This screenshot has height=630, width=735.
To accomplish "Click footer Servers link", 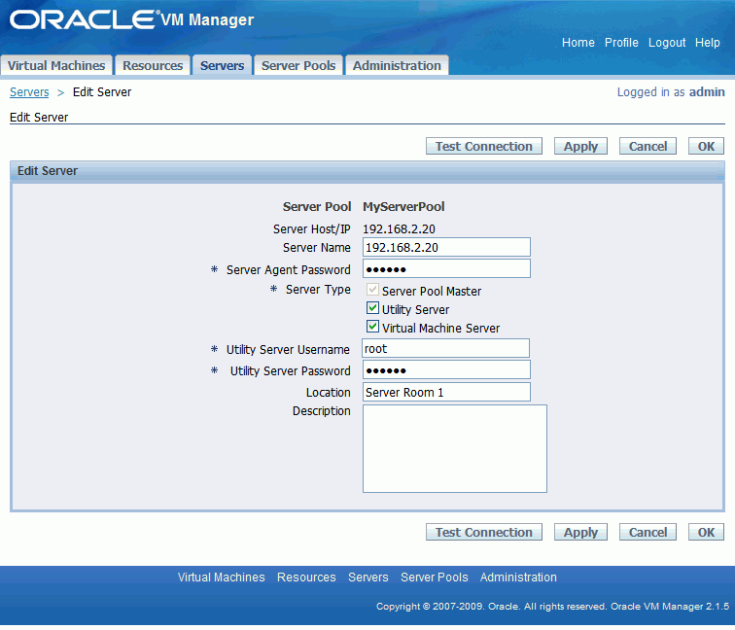I will (x=367, y=577).
